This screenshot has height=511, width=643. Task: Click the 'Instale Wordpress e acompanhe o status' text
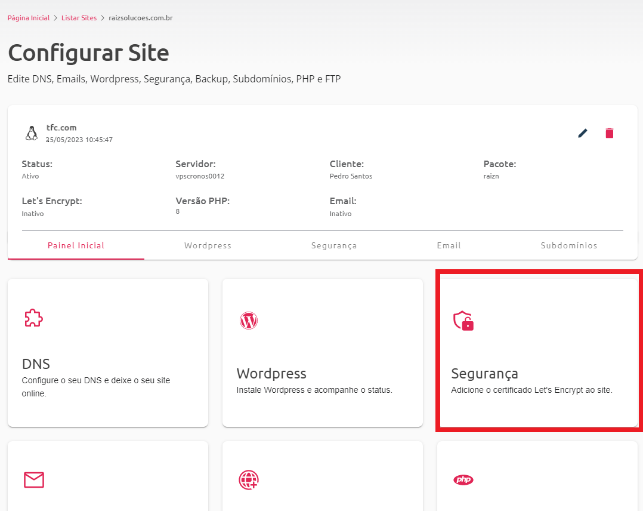314,390
